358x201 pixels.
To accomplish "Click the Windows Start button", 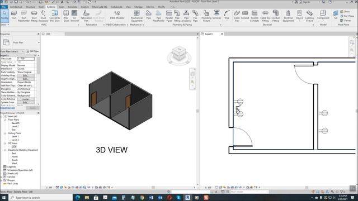I will point(4,198).
